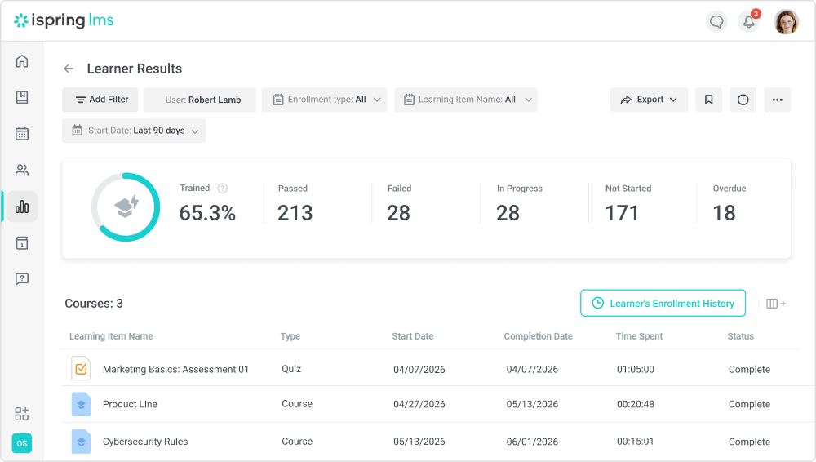Open the Start Date Last 90 days dropdown
Viewport: 816px width, 462px height.
click(x=134, y=131)
